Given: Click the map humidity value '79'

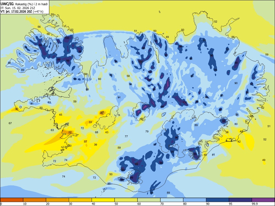Looking at the screenshot, I should point(147,131).
